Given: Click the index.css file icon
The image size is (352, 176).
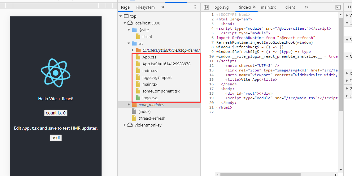Looking at the screenshot, I should [x=138, y=71].
